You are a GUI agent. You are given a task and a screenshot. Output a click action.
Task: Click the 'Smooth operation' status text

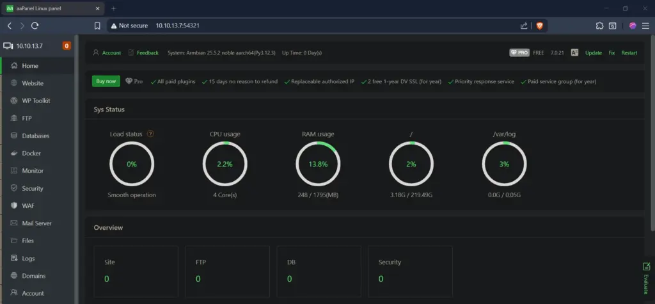(132, 195)
